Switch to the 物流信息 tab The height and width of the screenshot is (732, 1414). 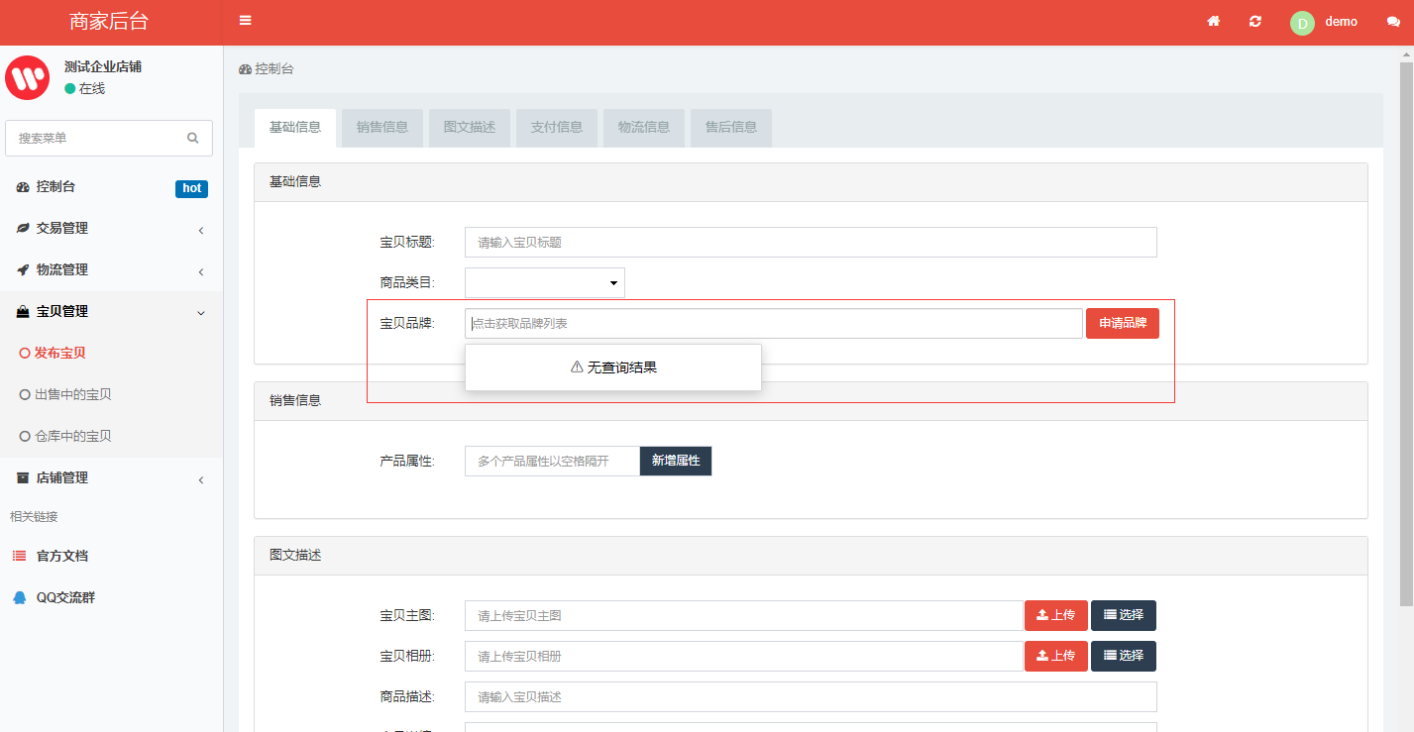[644, 128]
